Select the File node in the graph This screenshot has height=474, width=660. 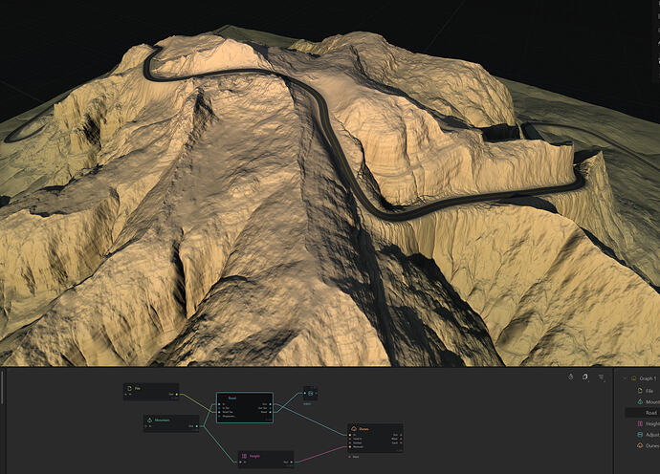(151, 392)
